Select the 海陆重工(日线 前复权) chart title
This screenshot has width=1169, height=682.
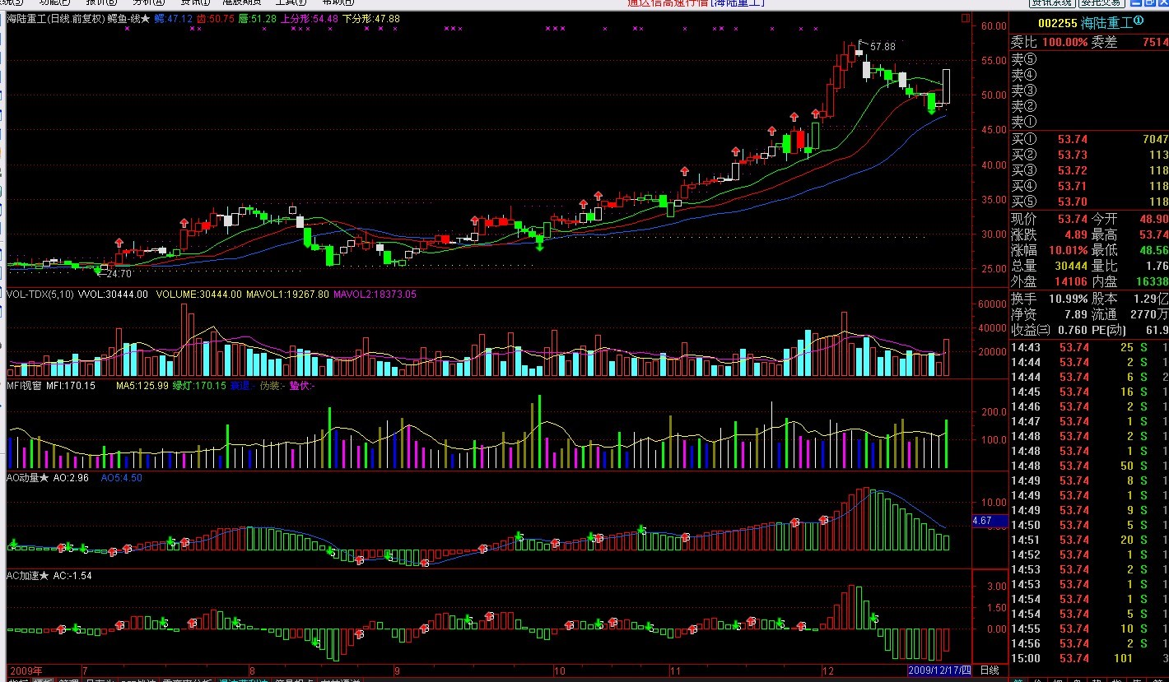58,19
